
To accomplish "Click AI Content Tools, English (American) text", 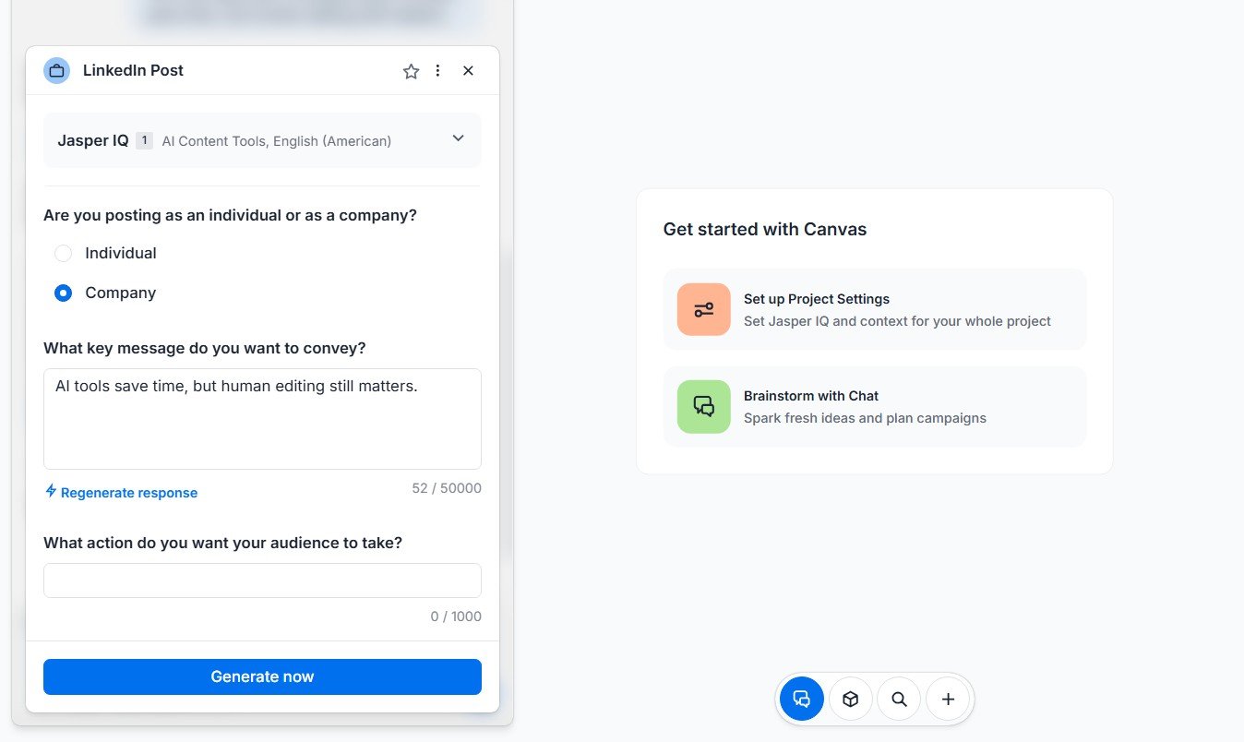I will point(276,141).
